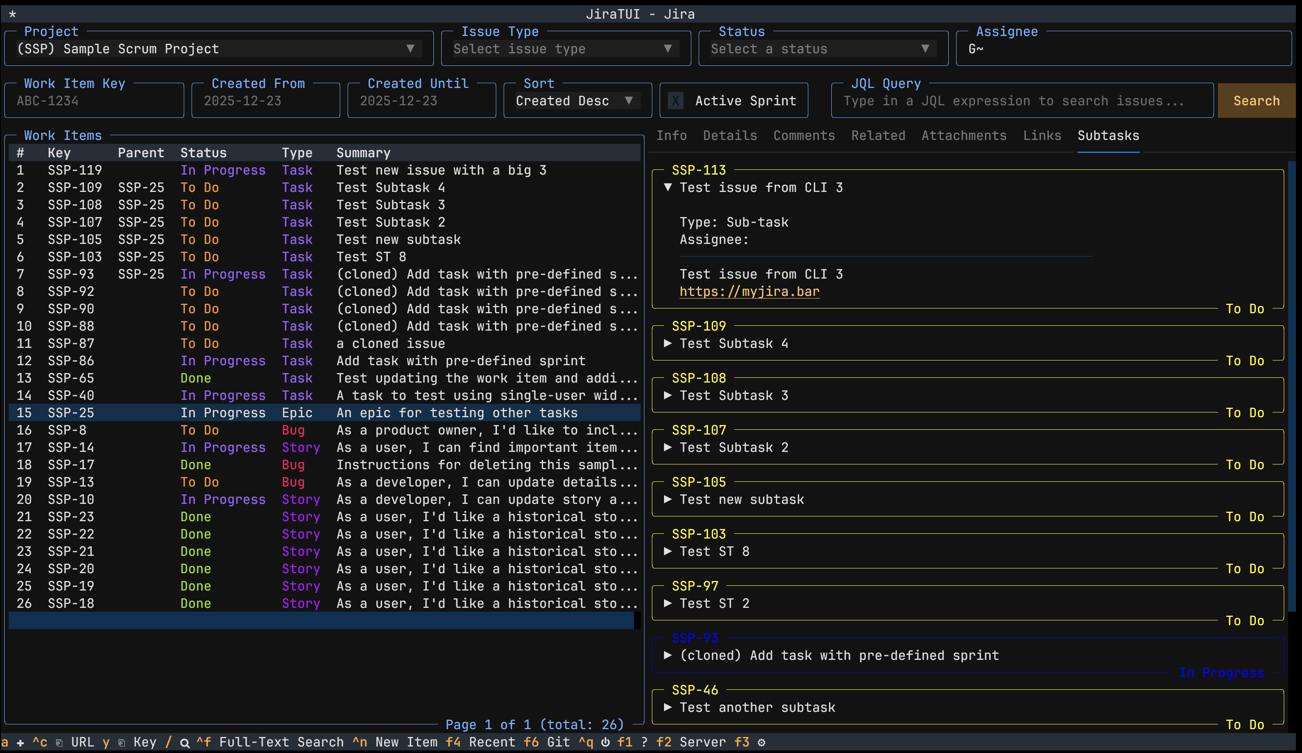
Task: Select row SSP-87 a cloned issue
Action: [x=325, y=344]
